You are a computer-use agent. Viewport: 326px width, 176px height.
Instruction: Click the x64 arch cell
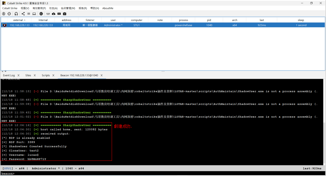(234, 25)
